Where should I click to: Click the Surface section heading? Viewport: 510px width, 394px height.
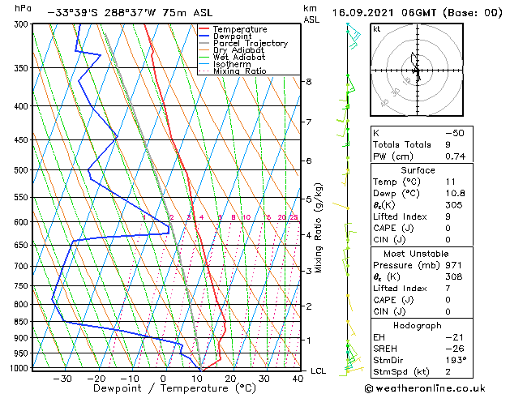418,170
